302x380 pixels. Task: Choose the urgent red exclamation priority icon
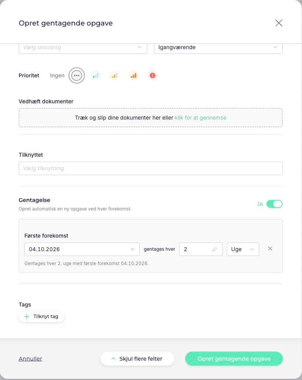(152, 75)
